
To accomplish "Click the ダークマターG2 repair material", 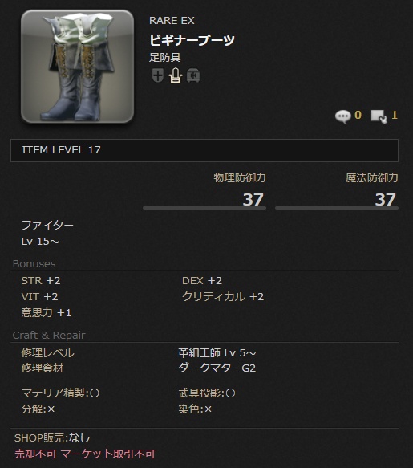I will 217,368.
